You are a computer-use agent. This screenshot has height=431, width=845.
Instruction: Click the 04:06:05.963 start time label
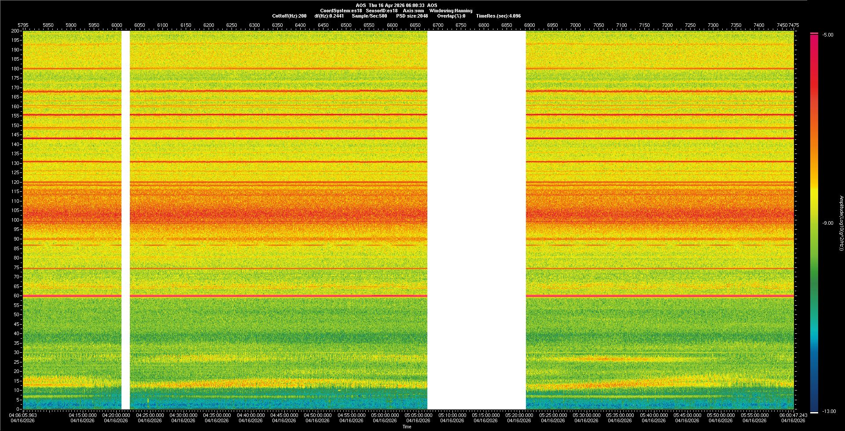click(23, 415)
